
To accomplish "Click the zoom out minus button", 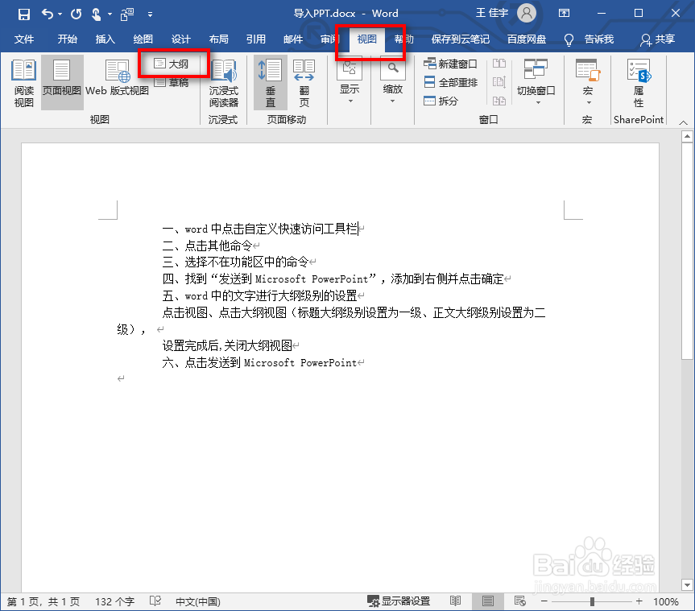I will pyautogui.click(x=544, y=601).
